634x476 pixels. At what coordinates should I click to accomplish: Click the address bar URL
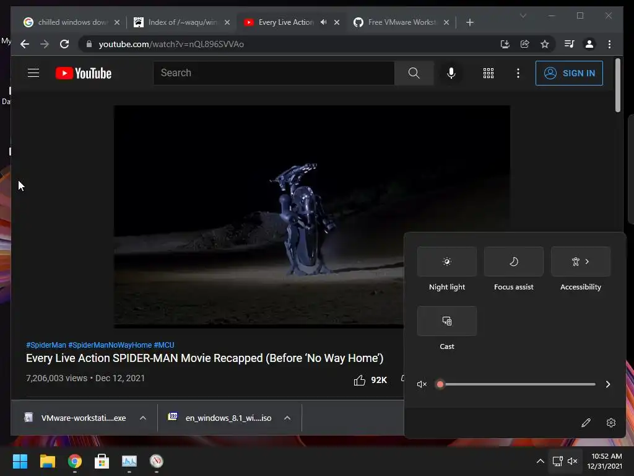171,44
